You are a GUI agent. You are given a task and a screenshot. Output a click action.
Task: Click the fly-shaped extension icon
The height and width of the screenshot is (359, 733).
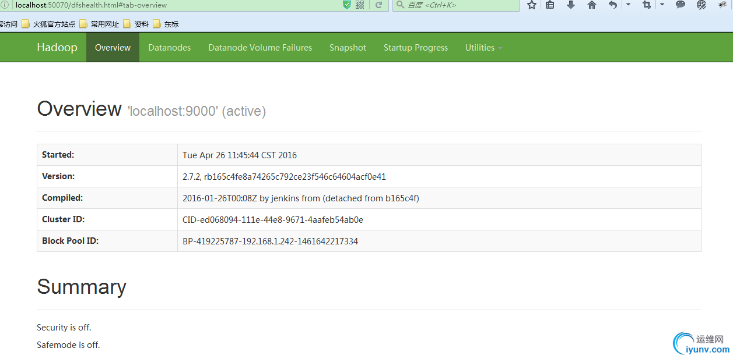click(722, 5)
